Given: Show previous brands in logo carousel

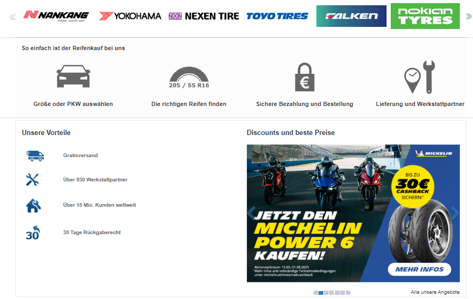Looking at the screenshot, I should click(12, 16).
